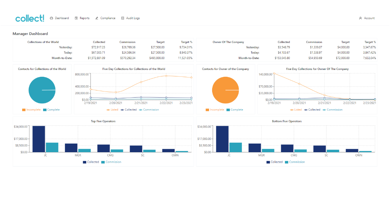
Task: Open the Audit Logs link
Action: (133, 18)
